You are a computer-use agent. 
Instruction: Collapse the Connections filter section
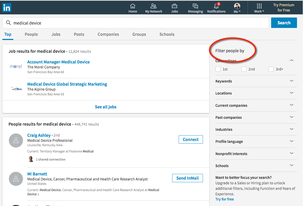tap(292, 60)
